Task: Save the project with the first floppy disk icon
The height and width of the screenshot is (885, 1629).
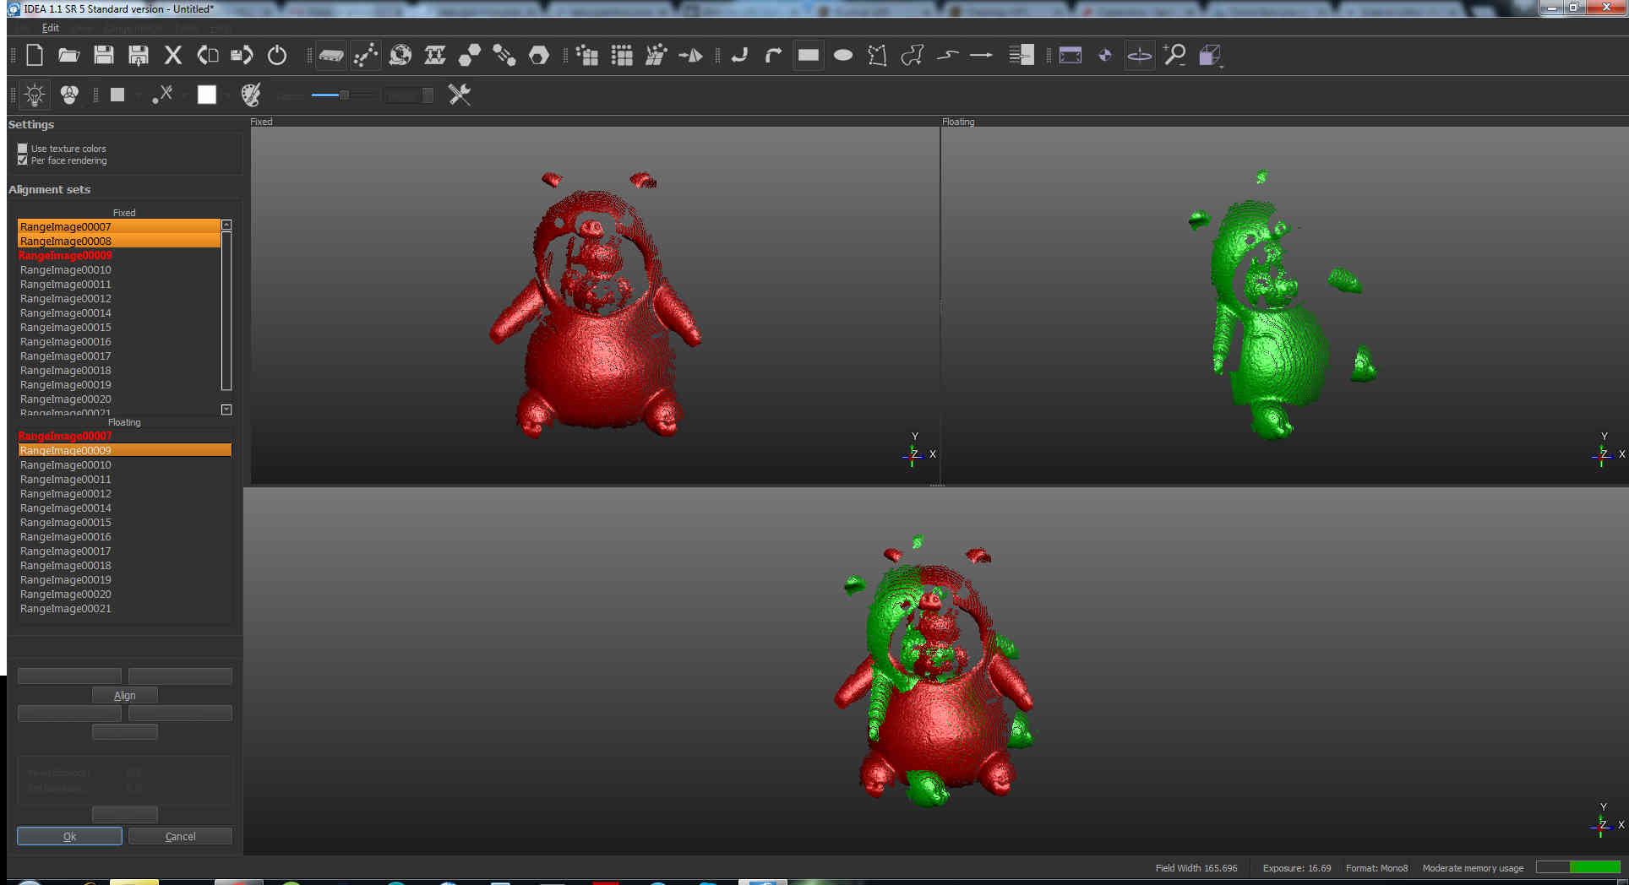Action: (x=104, y=56)
